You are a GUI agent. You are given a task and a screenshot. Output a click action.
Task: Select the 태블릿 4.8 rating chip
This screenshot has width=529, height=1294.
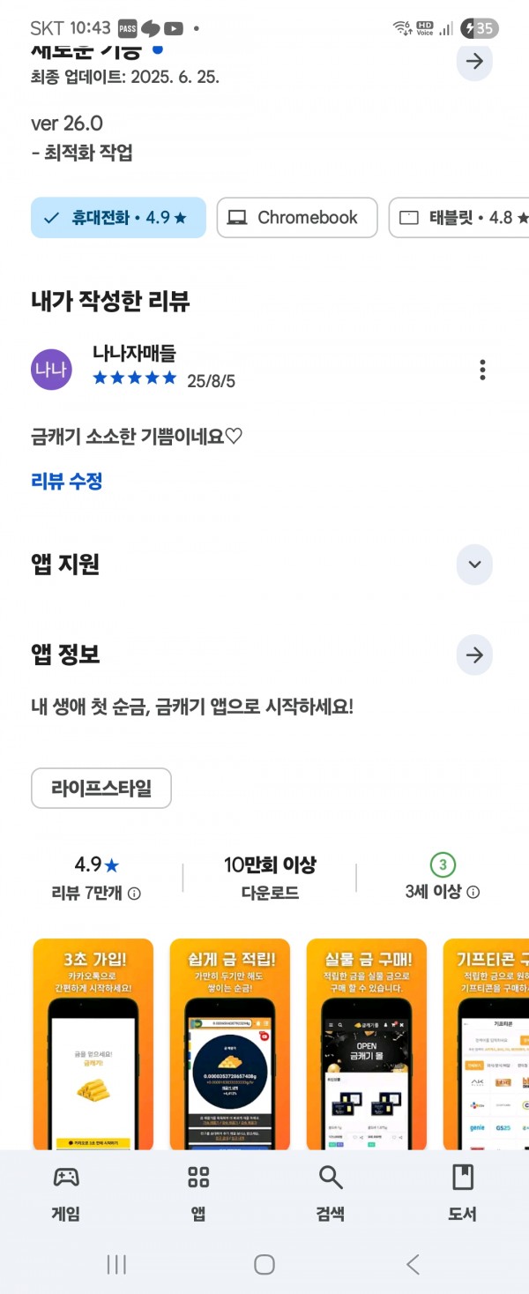pyautogui.click(x=458, y=218)
